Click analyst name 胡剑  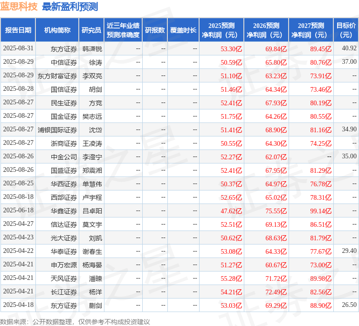coord(96,89)
